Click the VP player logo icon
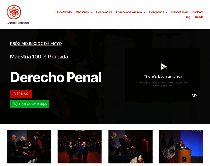Image resolution: width=210 pixels, height=166 pixels. tap(195, 96)
